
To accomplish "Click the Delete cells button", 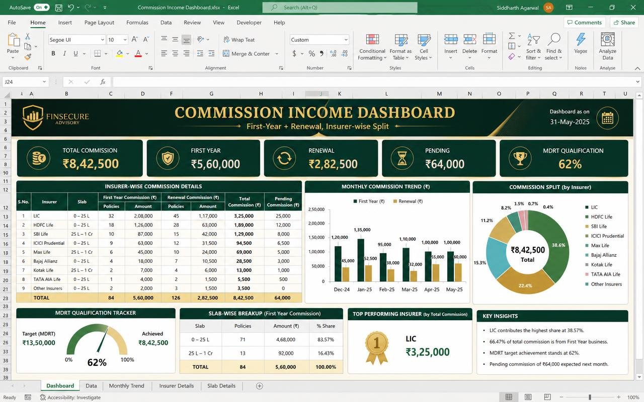I will point(469,46).
